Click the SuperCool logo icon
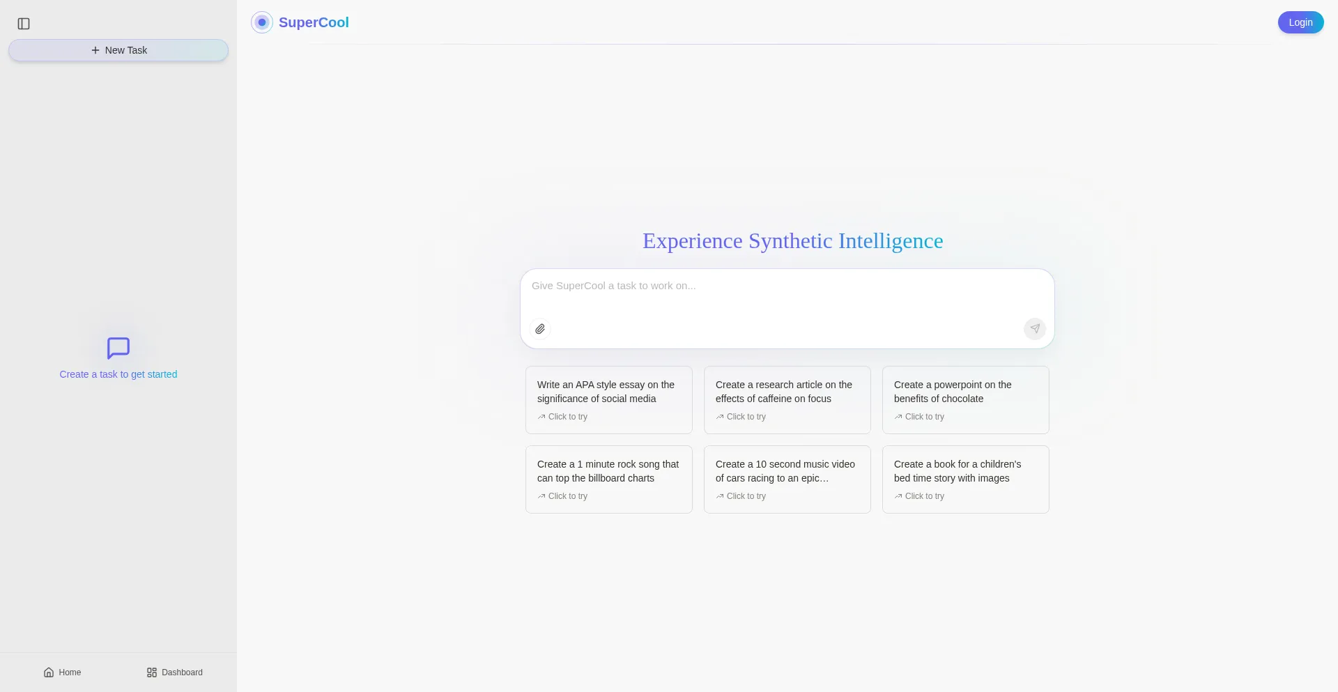Image resolution: width=1338 pixels, height=692 pixels. pyautogui.click(x=262, y=22)
